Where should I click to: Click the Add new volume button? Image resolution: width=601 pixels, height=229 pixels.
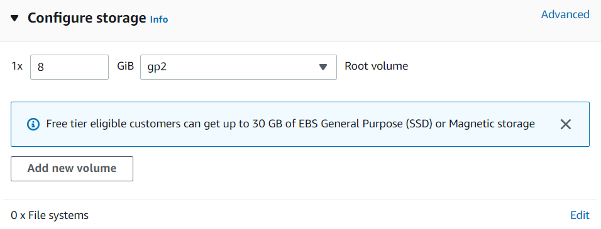pos(72,169)
